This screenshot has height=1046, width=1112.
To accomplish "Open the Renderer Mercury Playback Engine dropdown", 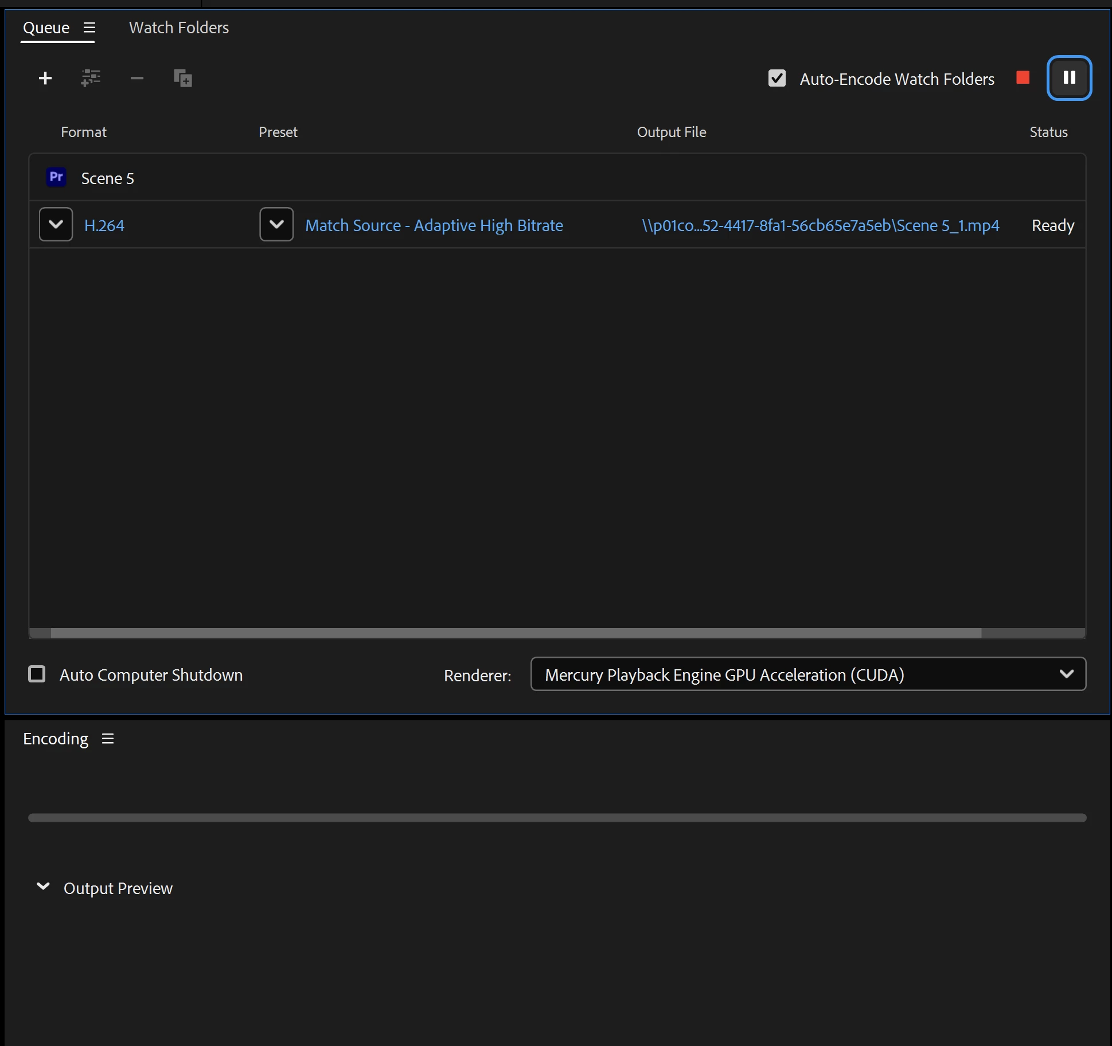I will (807, 674).
